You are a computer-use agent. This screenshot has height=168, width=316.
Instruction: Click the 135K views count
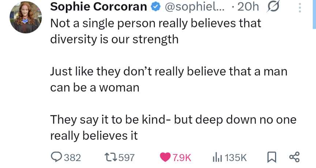[236, 157]
